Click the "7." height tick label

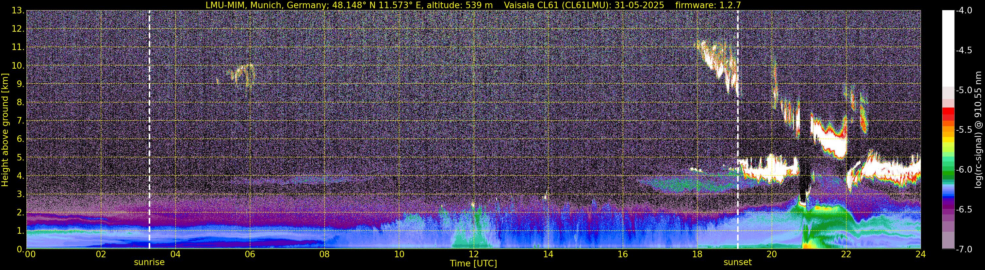click(20, 121)
